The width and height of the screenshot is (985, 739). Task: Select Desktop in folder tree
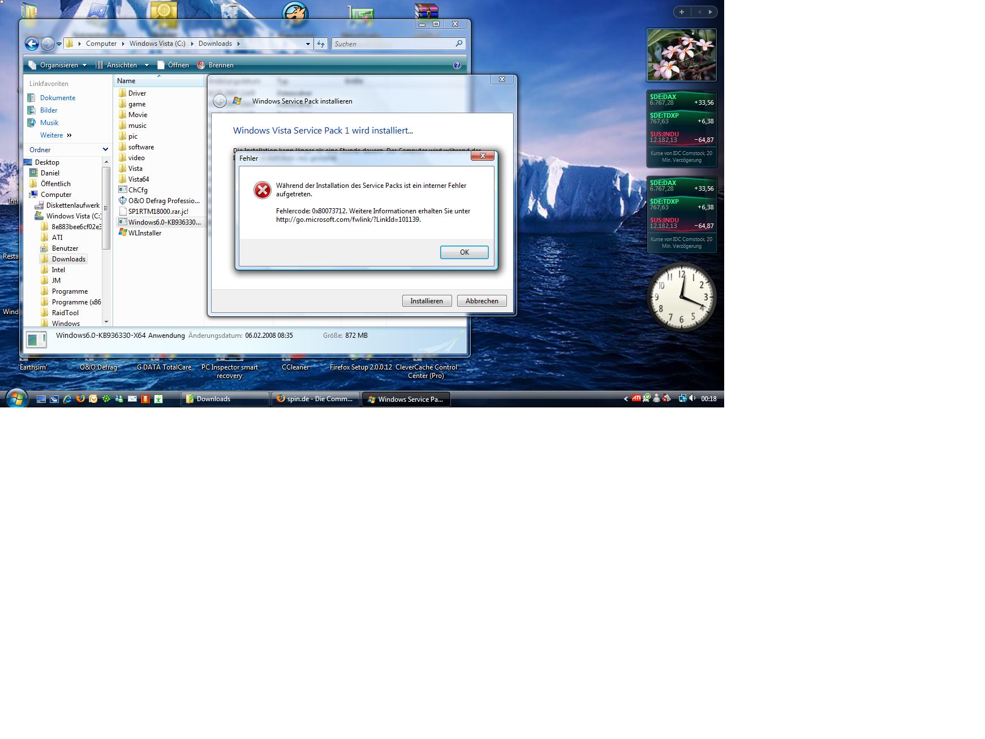click(x=47, y=162)
